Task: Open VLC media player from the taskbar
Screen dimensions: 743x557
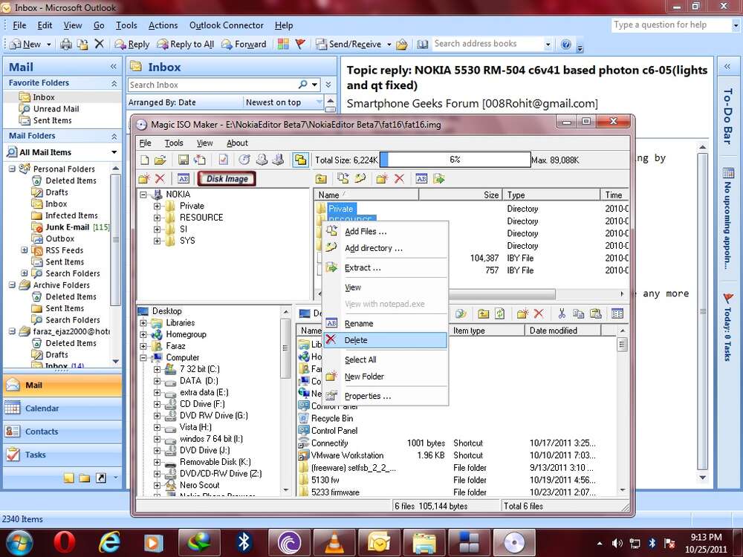Action: tap(334, 543)
